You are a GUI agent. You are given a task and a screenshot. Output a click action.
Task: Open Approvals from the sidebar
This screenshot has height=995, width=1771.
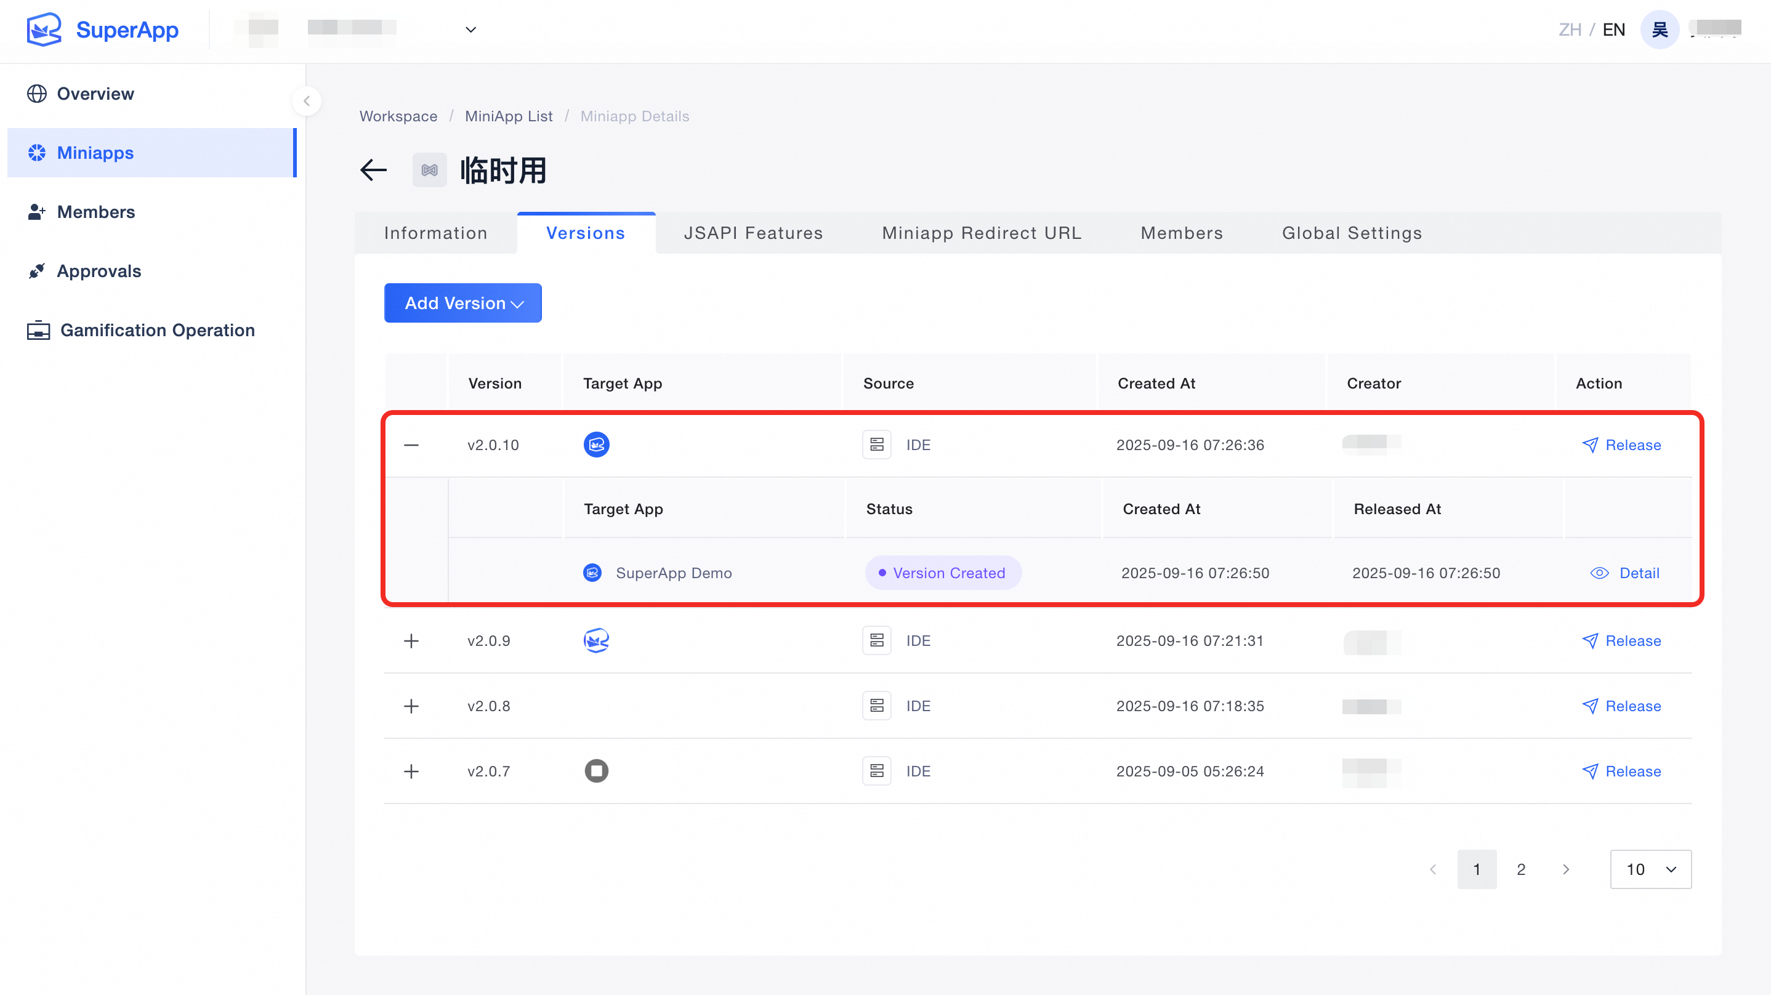pyautogui.click(x=99, y=271)
